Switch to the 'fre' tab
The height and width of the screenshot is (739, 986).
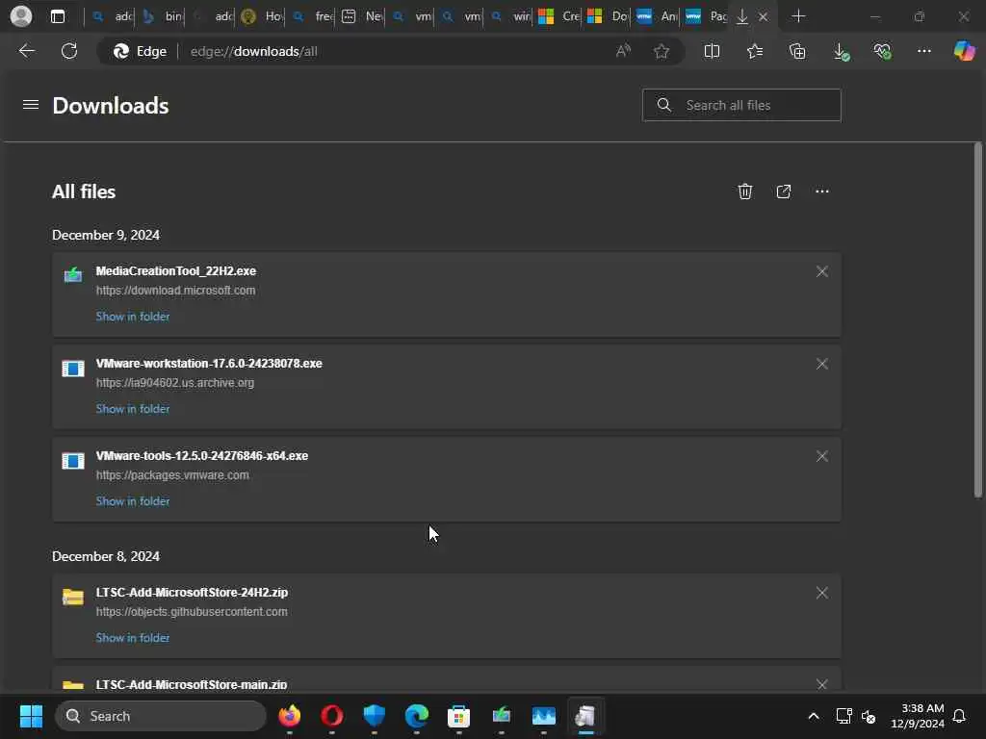coord(309,16)
